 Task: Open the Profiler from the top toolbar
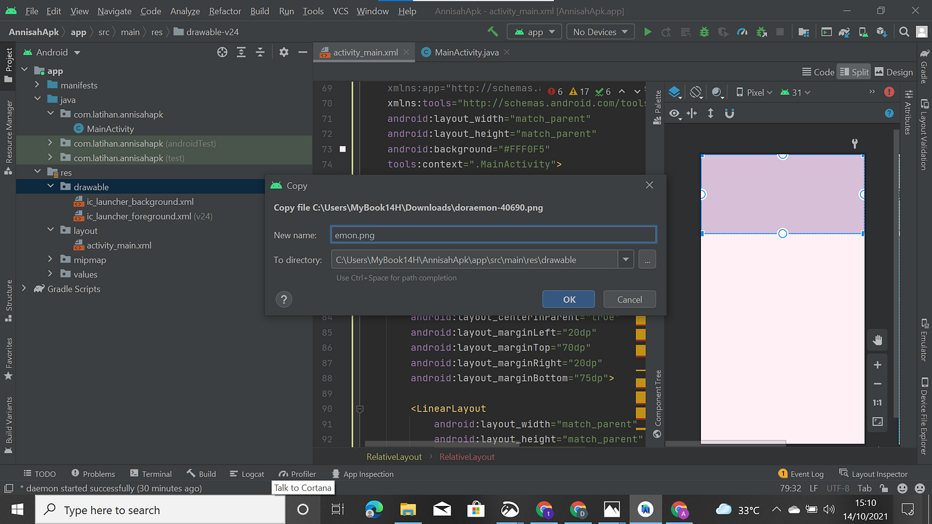click(x=742, y=31)
